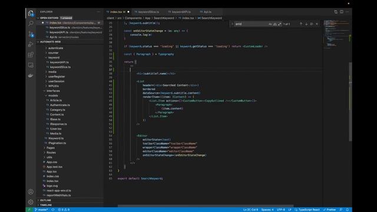This screenshot has width=377, height=212.
Task: Click the Explorer panel more actions ellipsis
Action: coord(98,12)
